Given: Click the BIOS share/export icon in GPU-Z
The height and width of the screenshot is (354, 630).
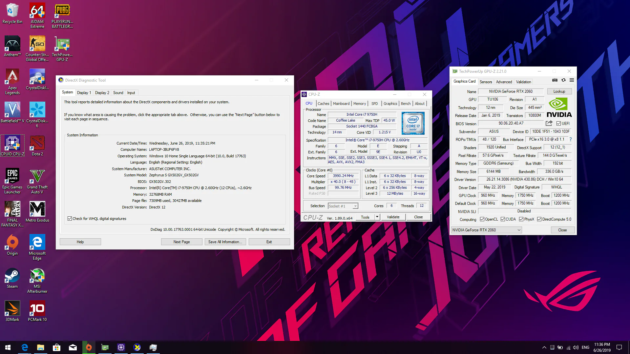Looking at the screenshot, I should coord(549,123).
